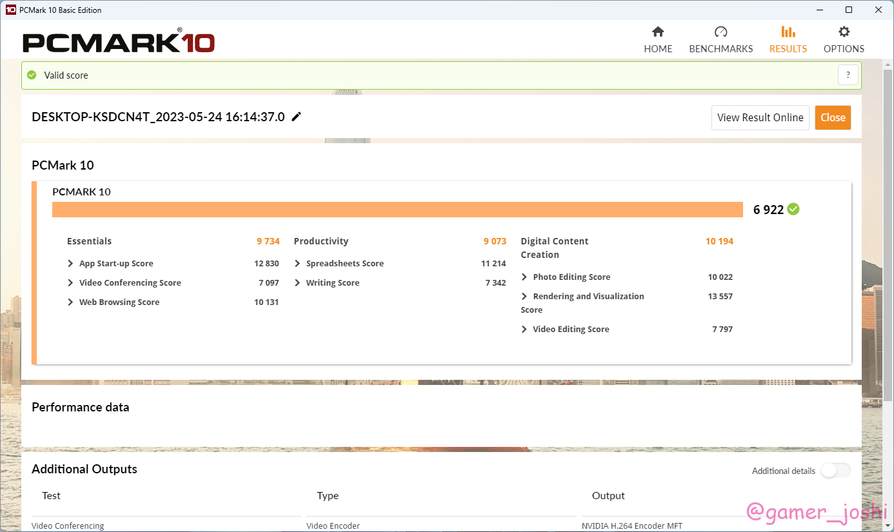The width and height of the screenshot is (894, 532).
Task: Minimize the PCMark 10 window
Action: click(x=819, y=10)
